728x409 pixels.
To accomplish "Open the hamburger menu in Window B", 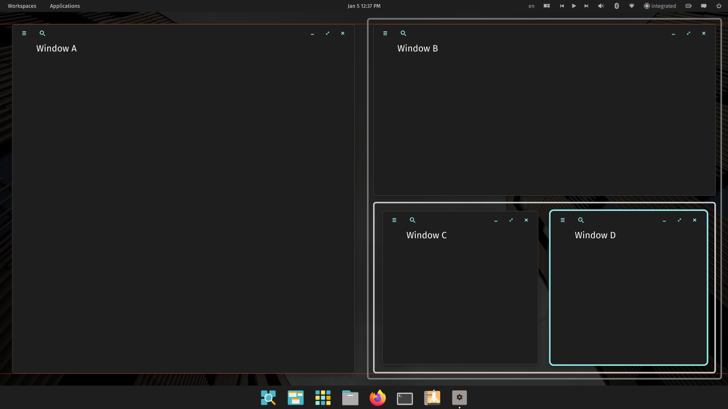I will 385,33.
